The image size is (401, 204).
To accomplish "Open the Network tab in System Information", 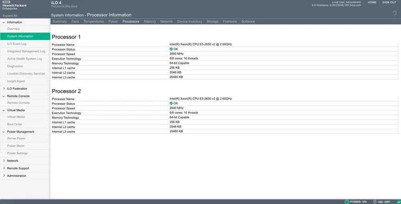I will [x=166, y=22].
